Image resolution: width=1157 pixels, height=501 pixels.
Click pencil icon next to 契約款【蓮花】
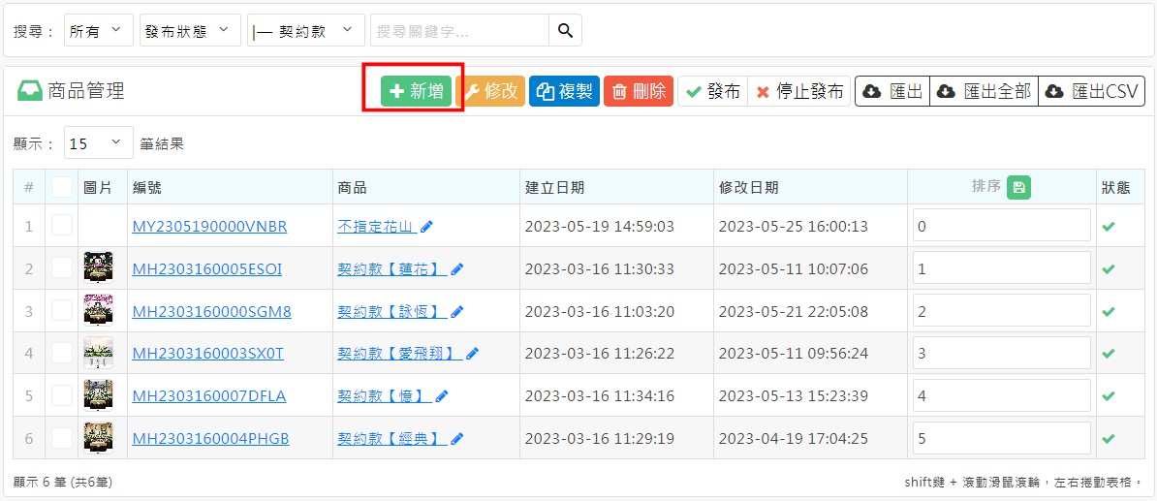coord(457,269)
